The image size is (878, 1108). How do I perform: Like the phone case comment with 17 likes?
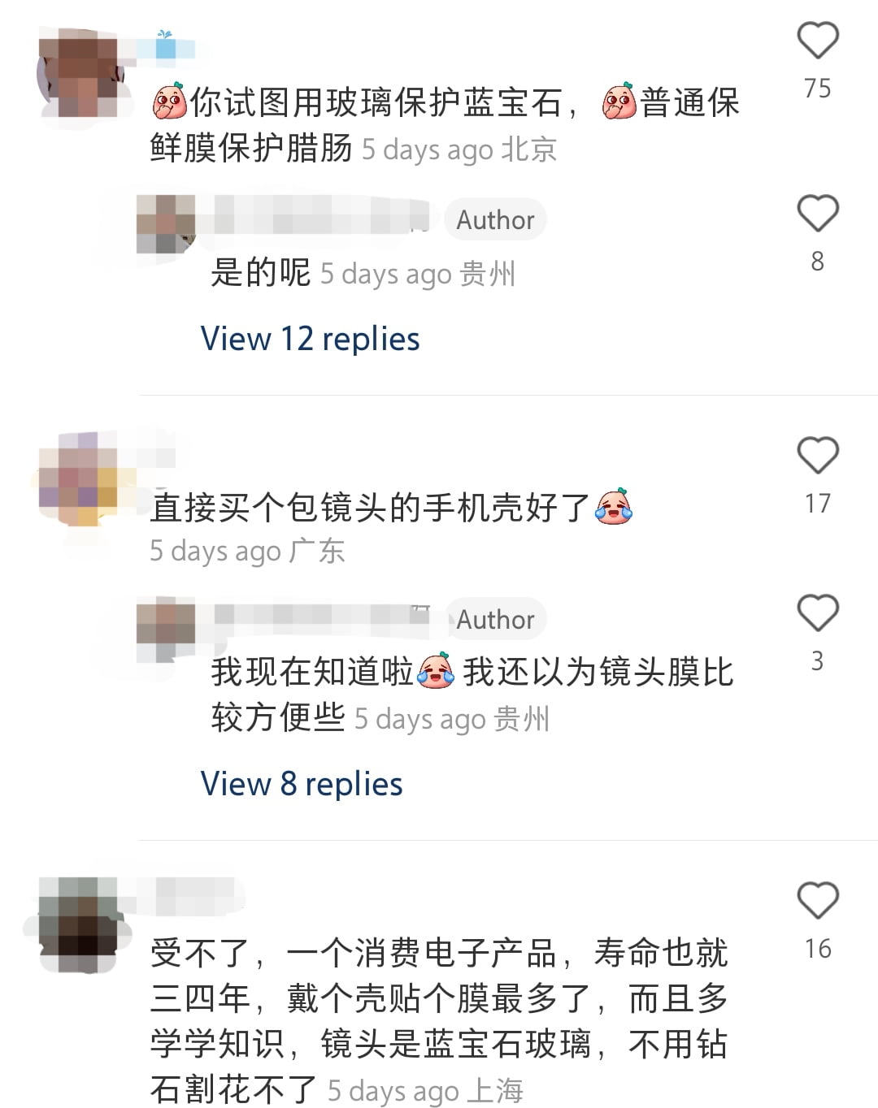pos(817,456)
